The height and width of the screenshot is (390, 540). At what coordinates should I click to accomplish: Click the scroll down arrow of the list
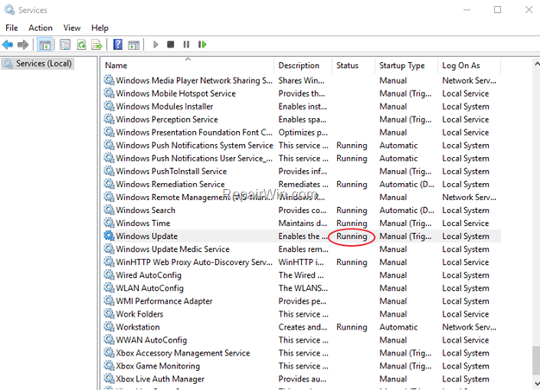(537, 383)
